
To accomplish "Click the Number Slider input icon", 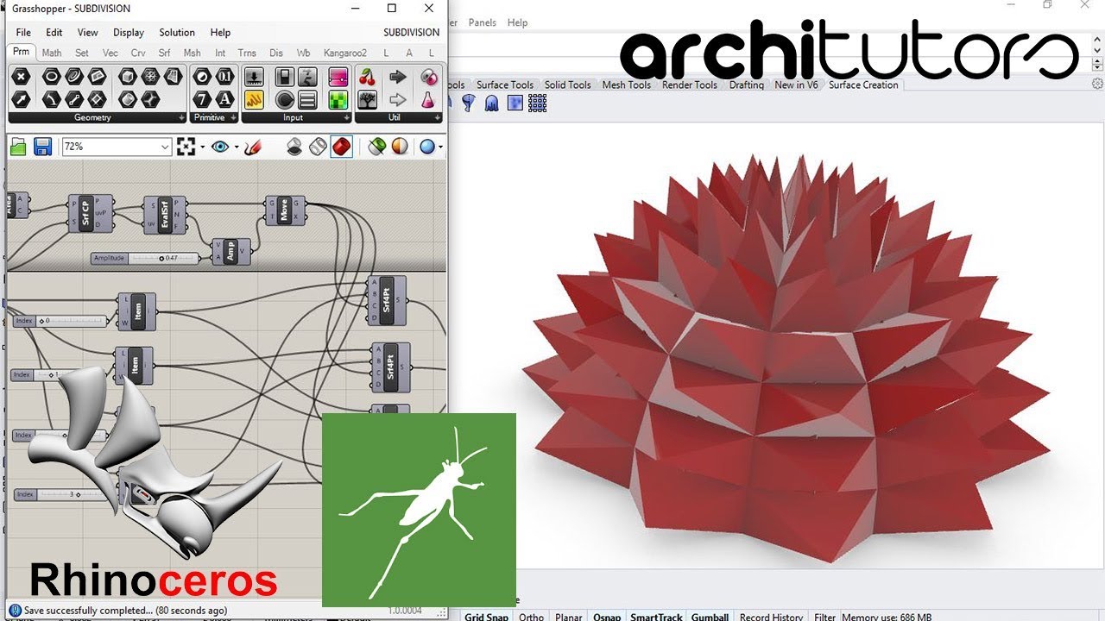I will (254, 78).
